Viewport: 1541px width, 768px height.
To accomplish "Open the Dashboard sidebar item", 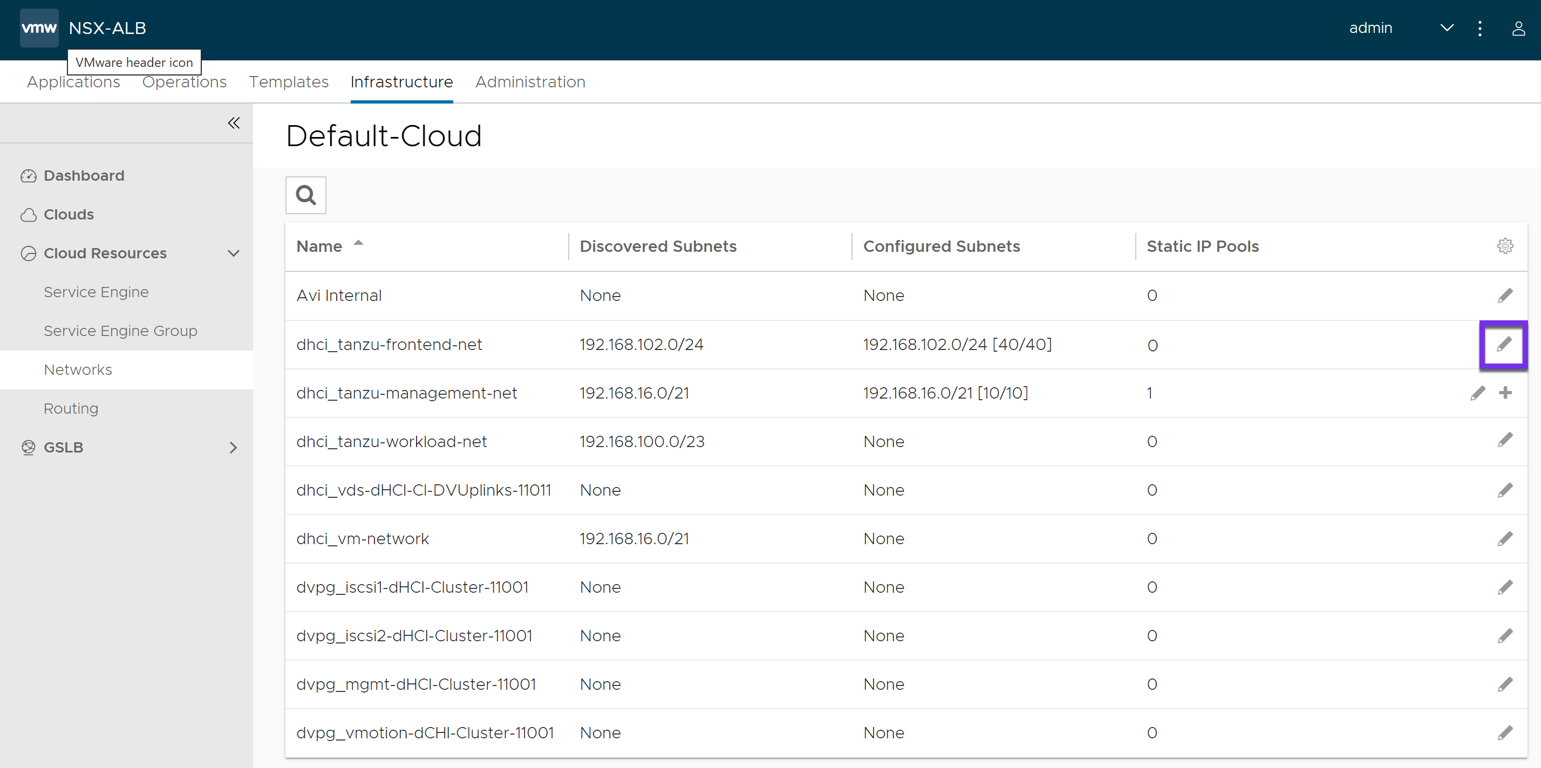I will [84, 176].
